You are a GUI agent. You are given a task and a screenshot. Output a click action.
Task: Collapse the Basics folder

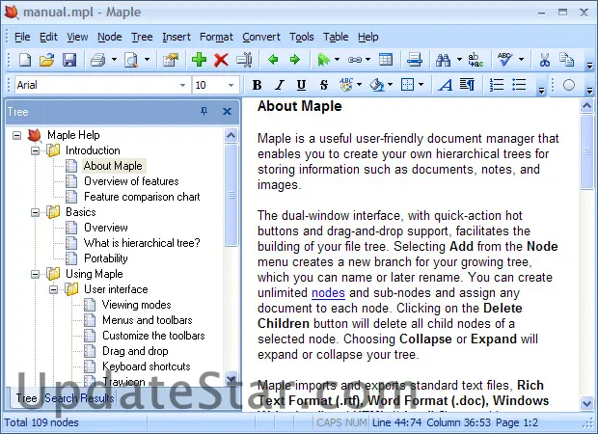click(35, 212)
